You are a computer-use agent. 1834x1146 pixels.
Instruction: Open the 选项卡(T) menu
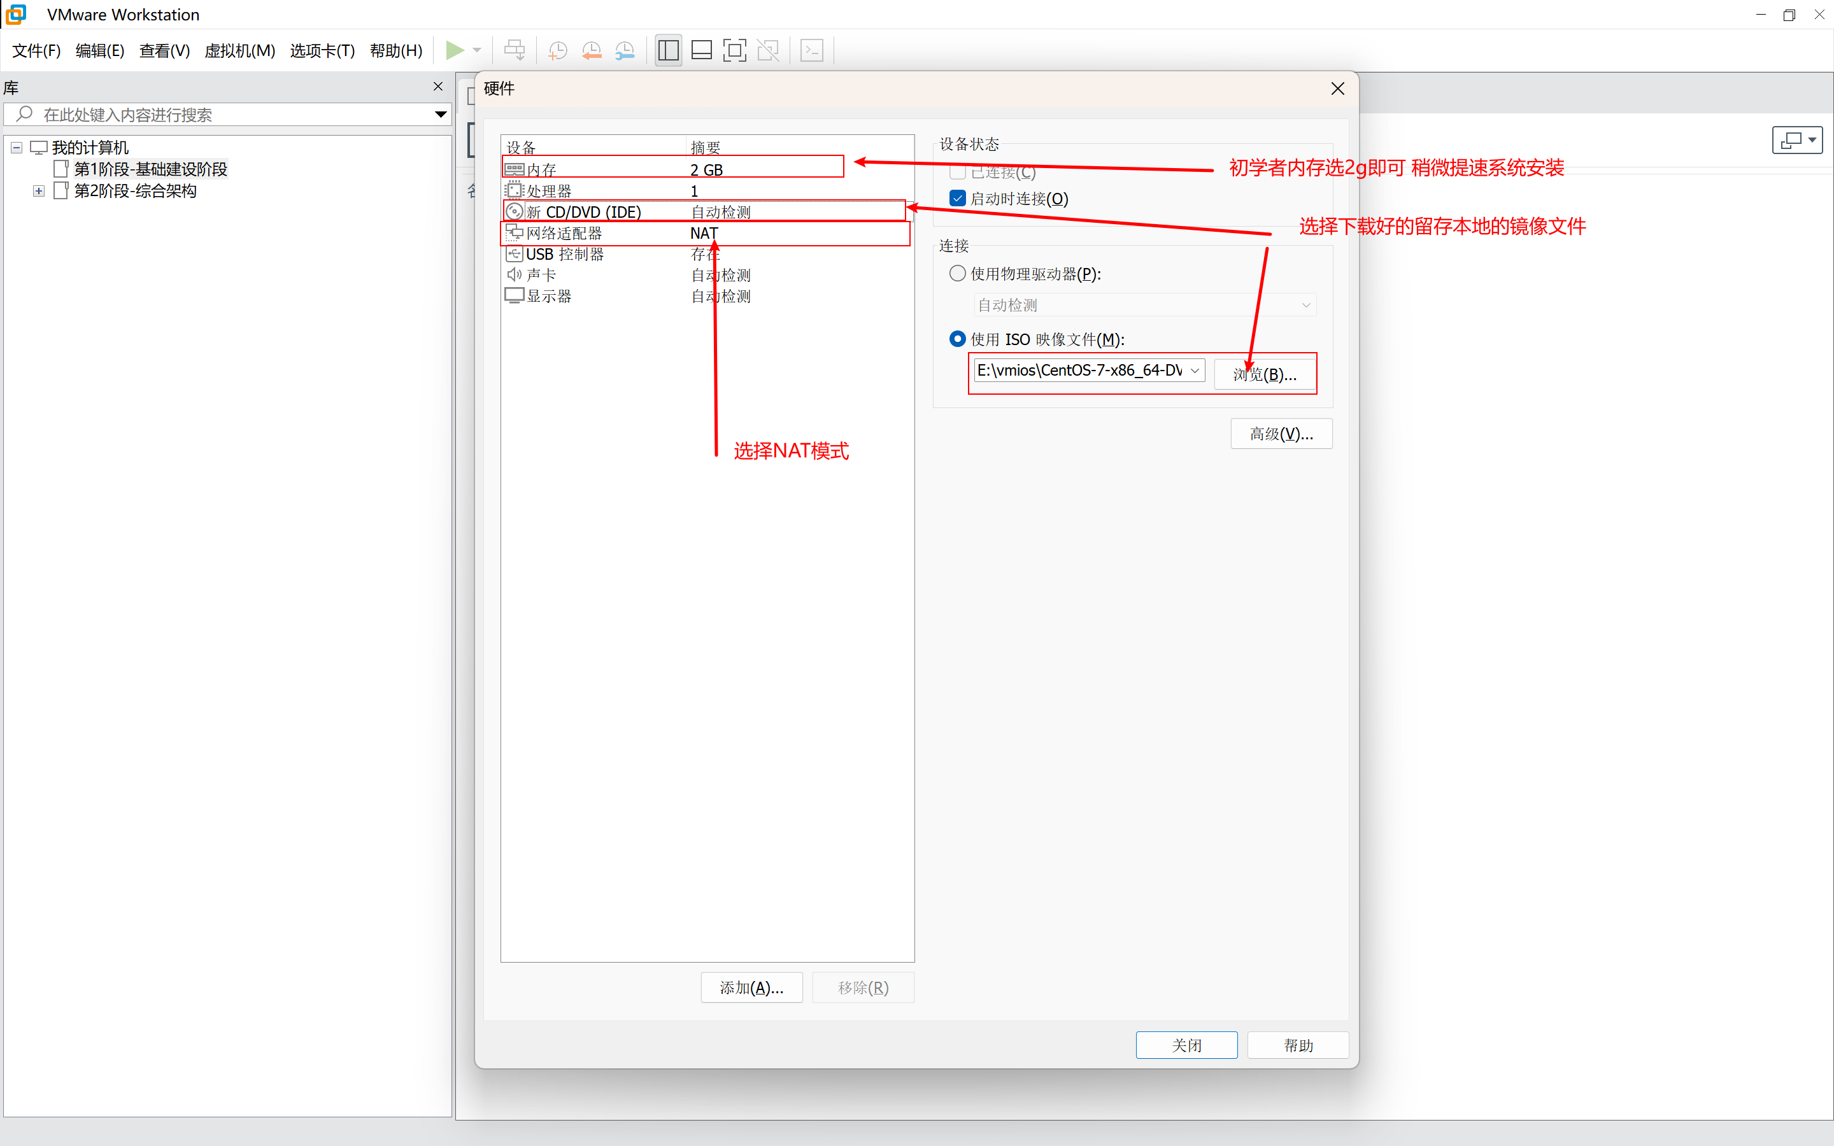coord(322,51)
